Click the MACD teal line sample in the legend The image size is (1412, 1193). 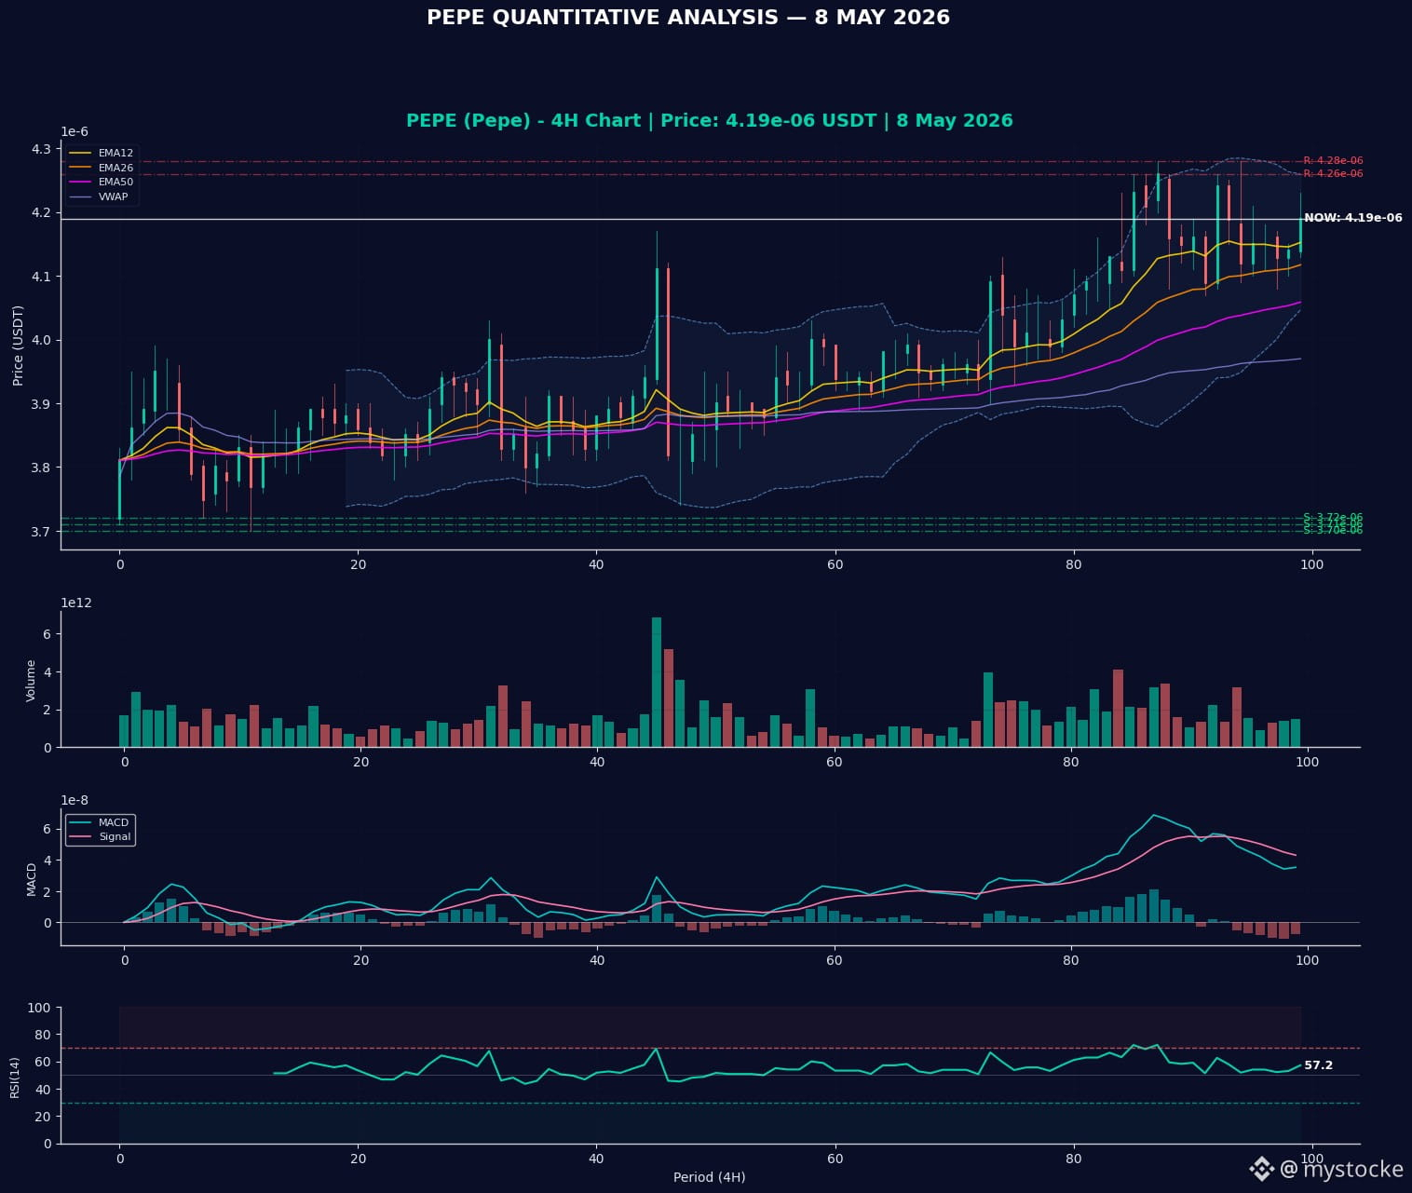(81, 822)
